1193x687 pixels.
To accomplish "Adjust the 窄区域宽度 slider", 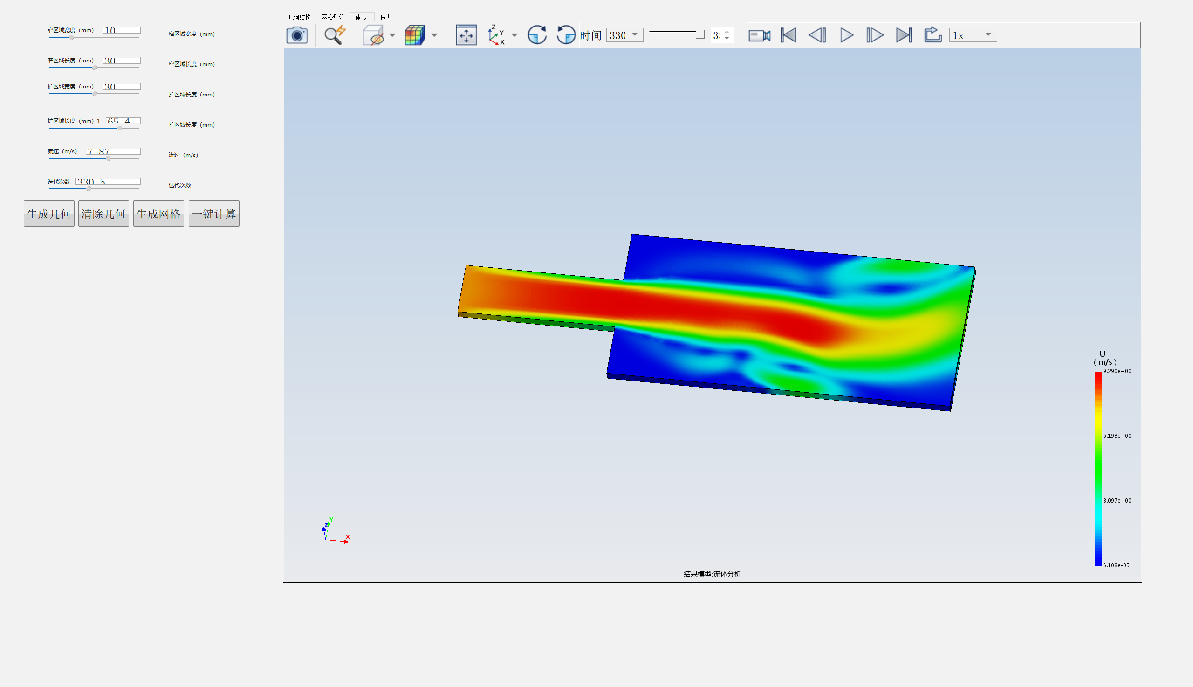I will (71, 37).
